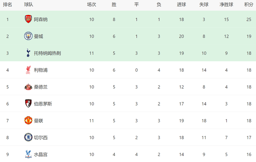
Task: Click the 场次 column header
Action: 92,5
